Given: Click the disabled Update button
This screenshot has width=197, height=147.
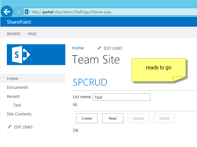Looking at the screenshot, I should coord(138,118).
